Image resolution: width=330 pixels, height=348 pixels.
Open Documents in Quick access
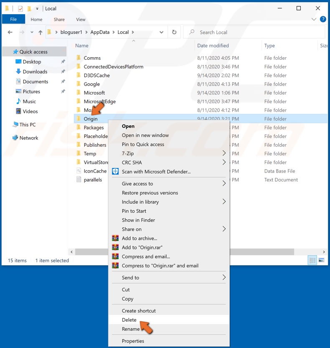[x=36, y=81]
